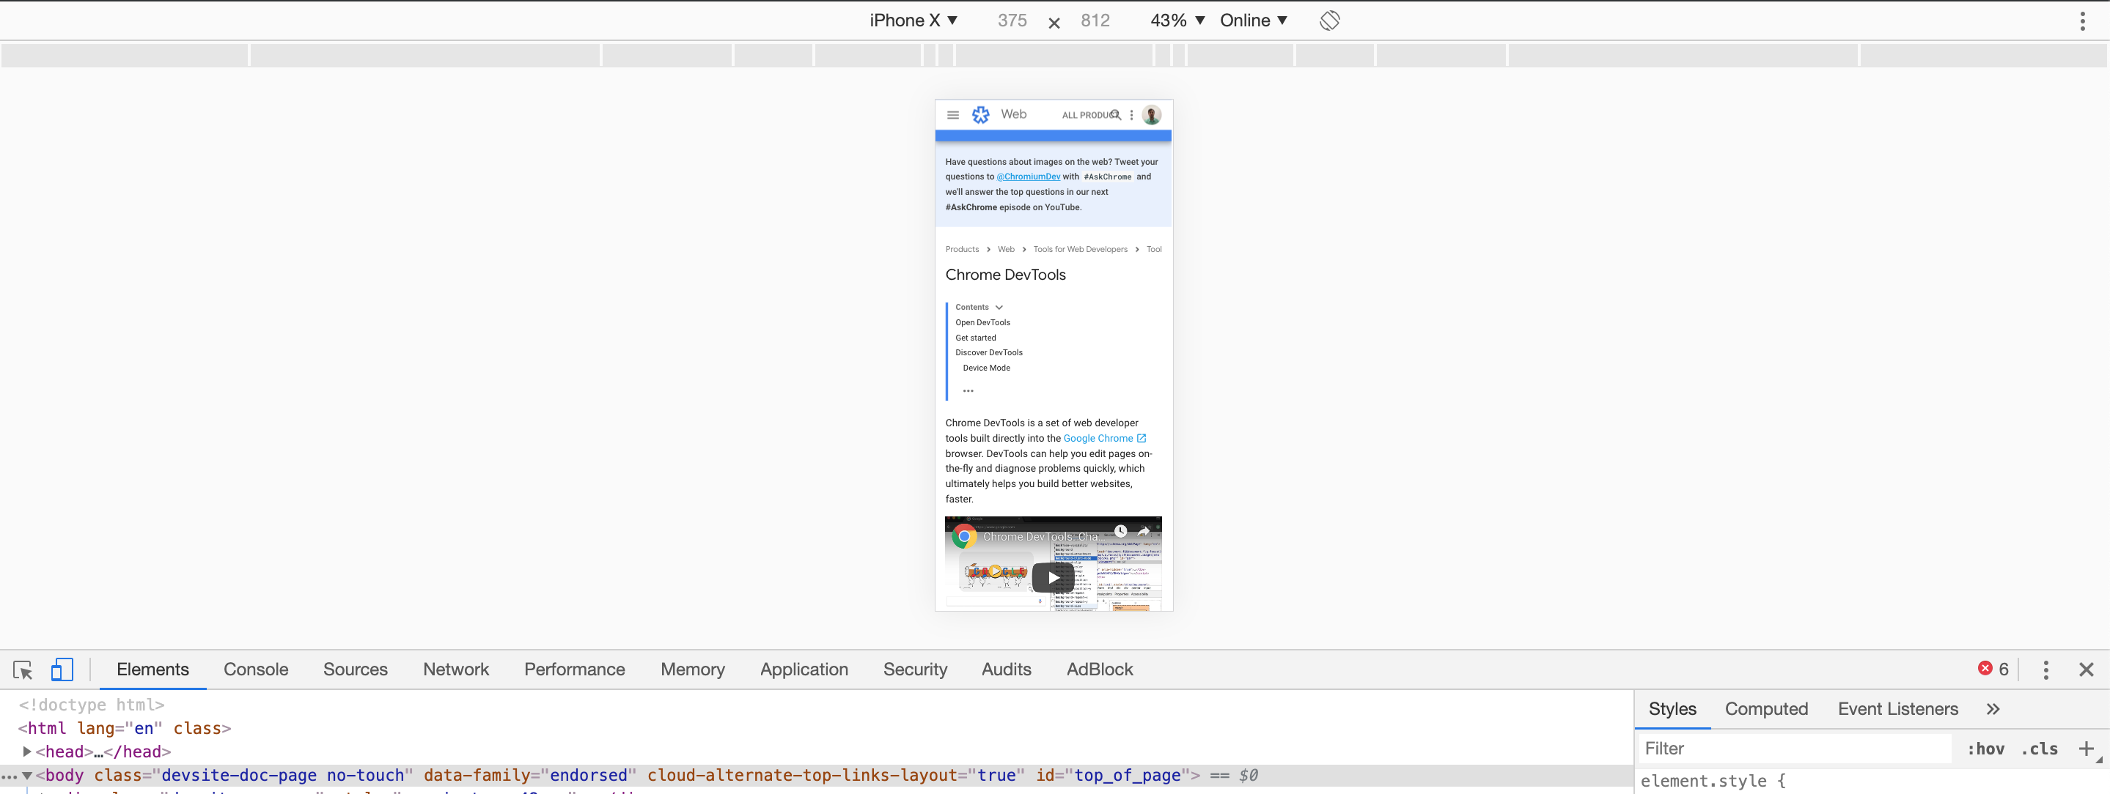
Task: Click the Elements panel icon
Action: pos(152,669)
